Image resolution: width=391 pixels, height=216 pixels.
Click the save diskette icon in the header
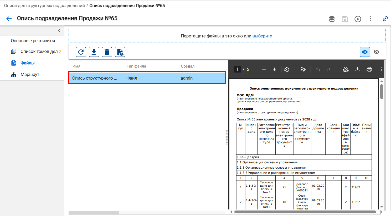(x=345, y=19)
